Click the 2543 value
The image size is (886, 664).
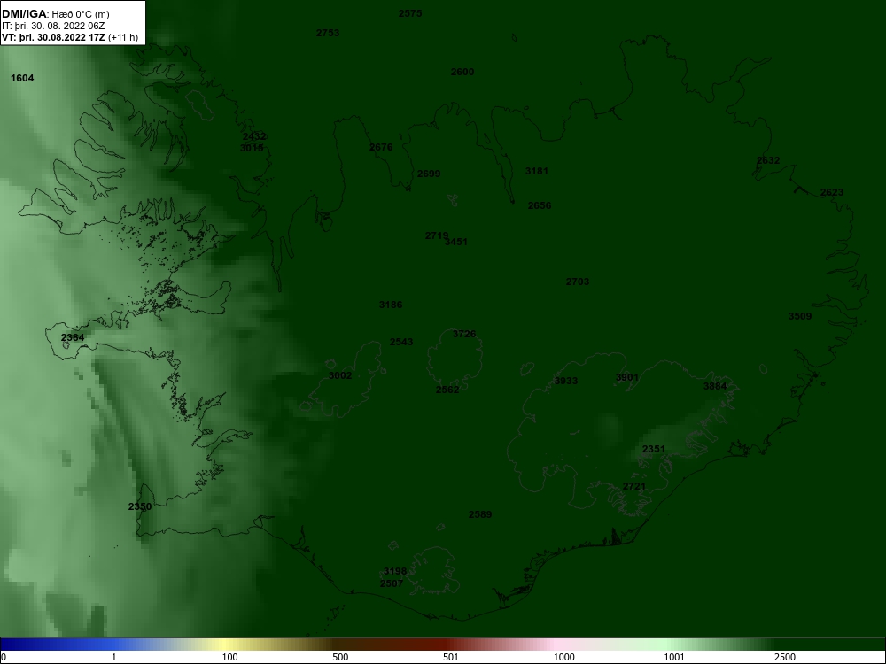coord(401,342)
